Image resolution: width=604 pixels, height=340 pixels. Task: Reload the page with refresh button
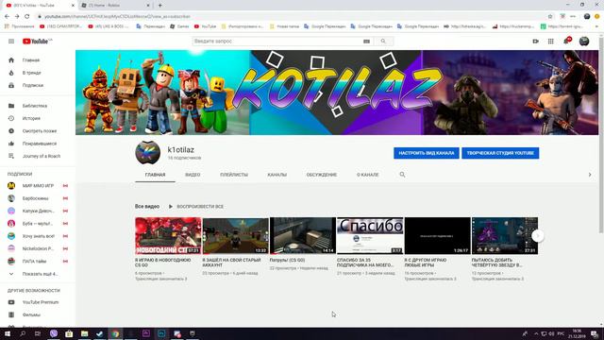(27, 16)
